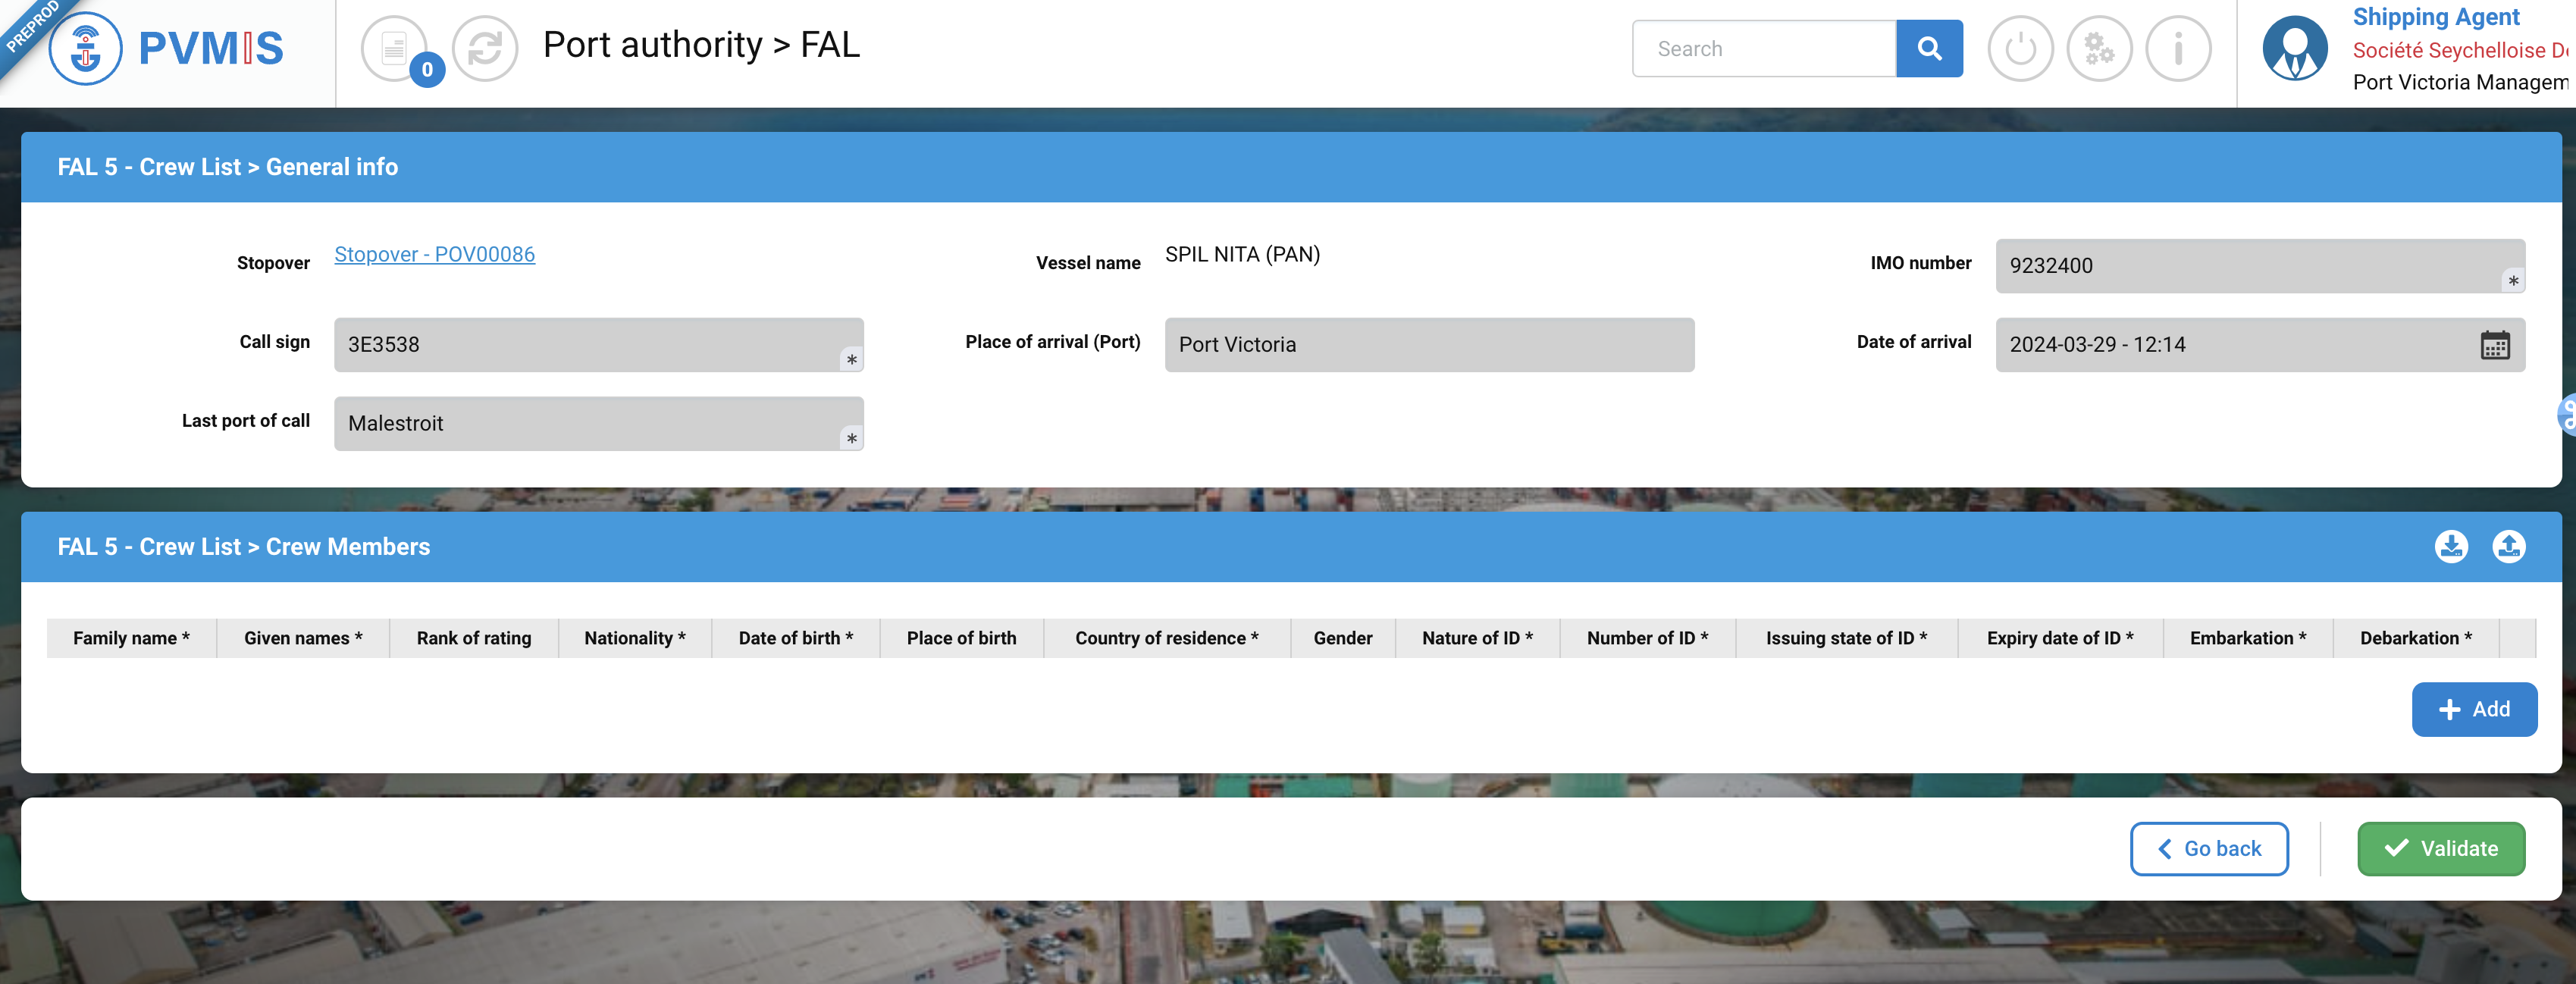Upload crew members file icon

pos(2508,547)
